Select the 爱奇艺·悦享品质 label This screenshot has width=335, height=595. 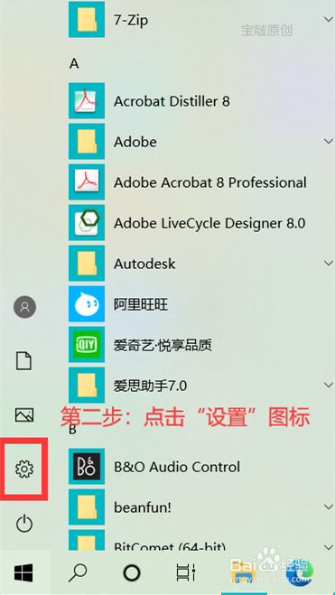(x=163, y=345)
